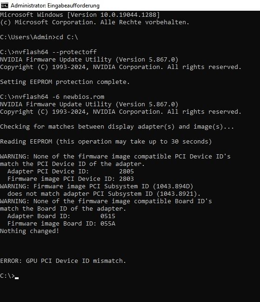Click the 'nvflash64 -6 newbios.rom' command line
Viewport: 260px width, 302px height.
click(x=52, y=96)
